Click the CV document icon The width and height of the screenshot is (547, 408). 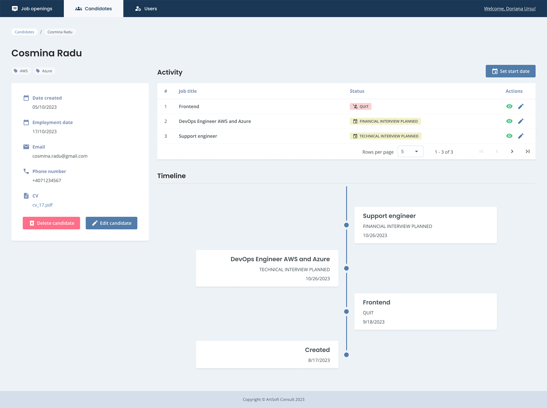(x=26, y=196)
